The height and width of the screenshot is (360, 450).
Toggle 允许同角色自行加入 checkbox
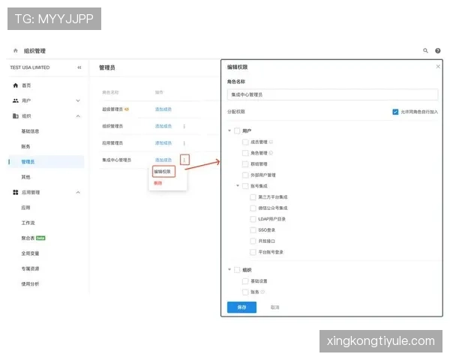tap(395, 112)
